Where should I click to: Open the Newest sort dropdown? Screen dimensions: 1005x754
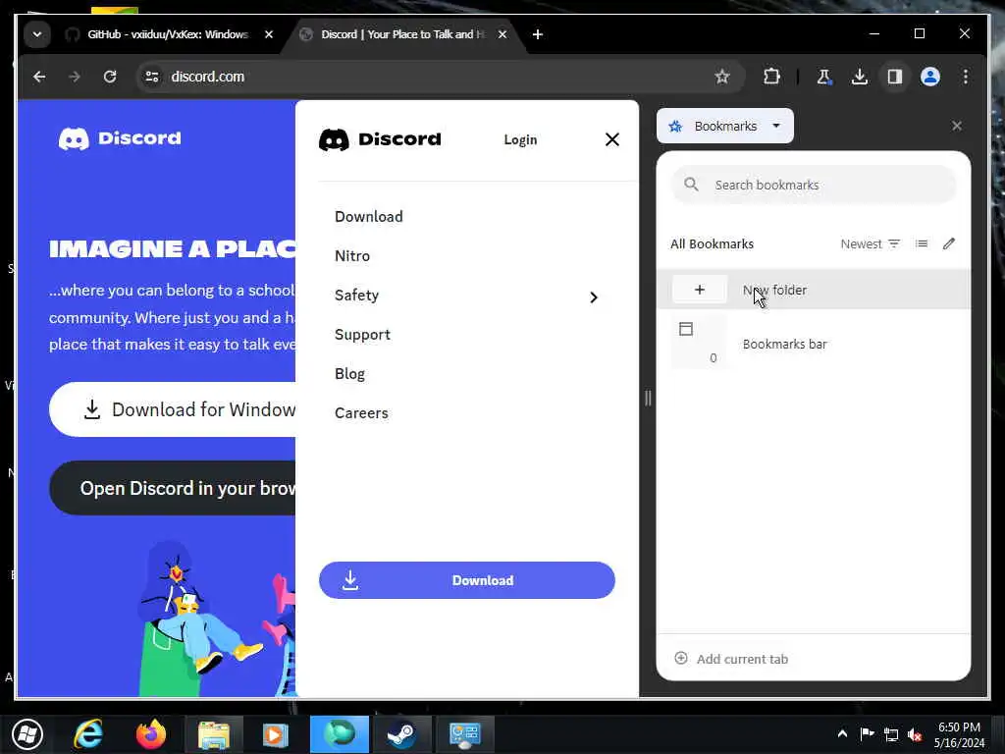click(x=871, y=244)
